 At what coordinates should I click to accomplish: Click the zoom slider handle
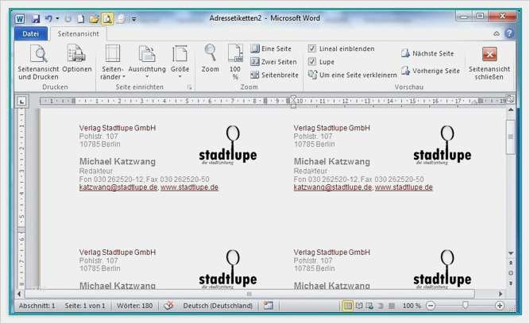coord(465,306)
